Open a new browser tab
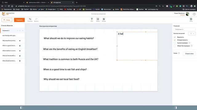Screen dimensions: 197x110 coord(77,2)
